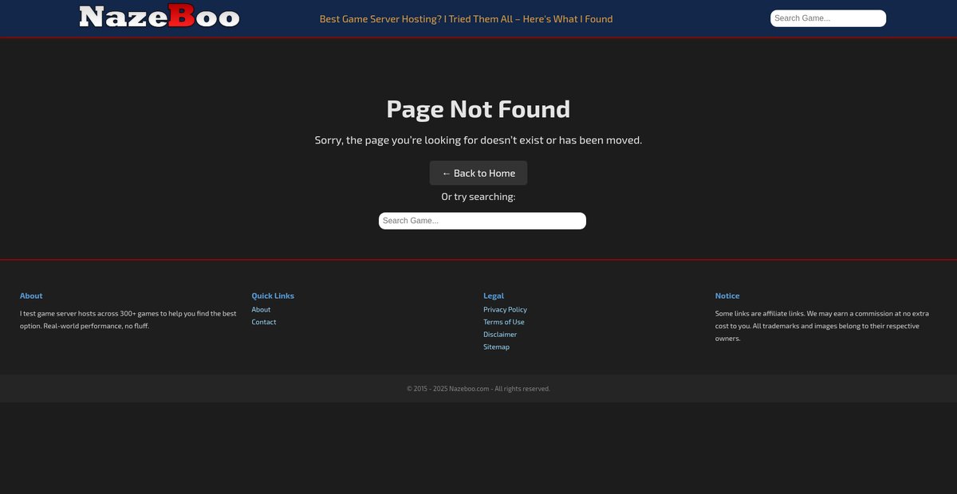The height and width of the screenshot is (494, 957).
Task: Open the Privacy Policy link
Action: [x=505, y=309]
